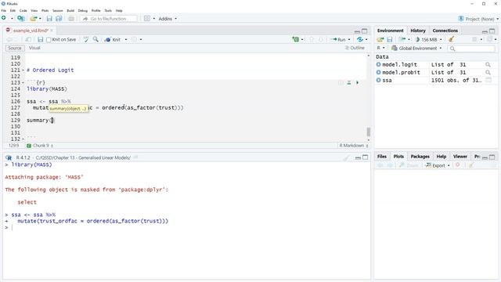Open the File menu
501x282 pixels.
[3, 10]
